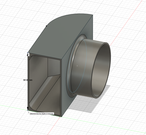Select the small chamfer at inner top-left corner

coord(30,58)
